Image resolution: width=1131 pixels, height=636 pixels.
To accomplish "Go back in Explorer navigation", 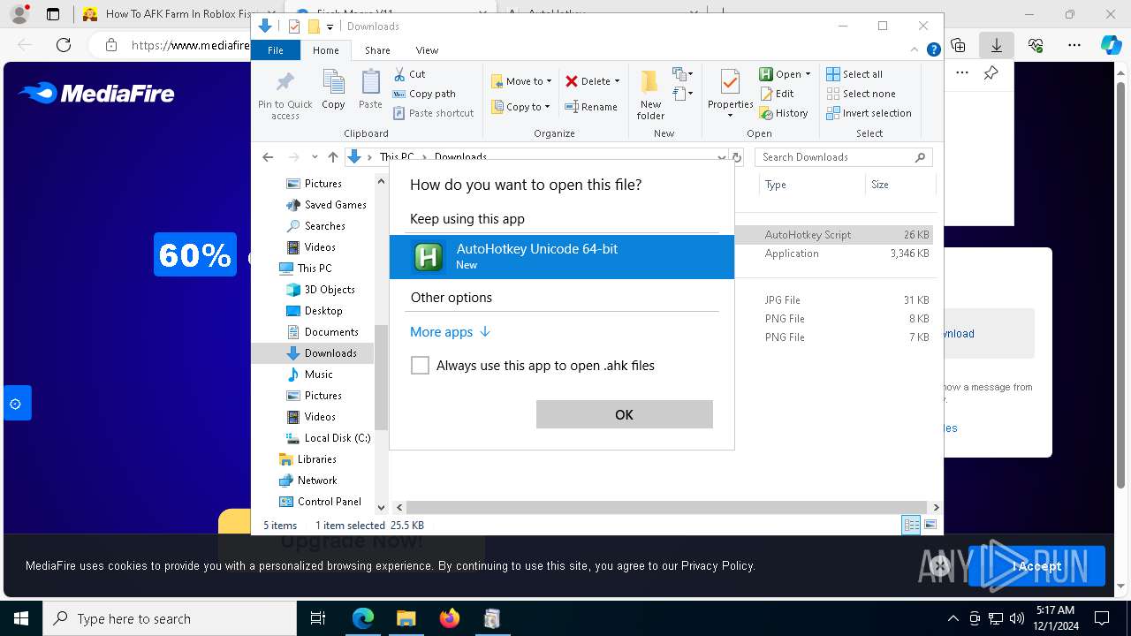I will coord(268,157).
